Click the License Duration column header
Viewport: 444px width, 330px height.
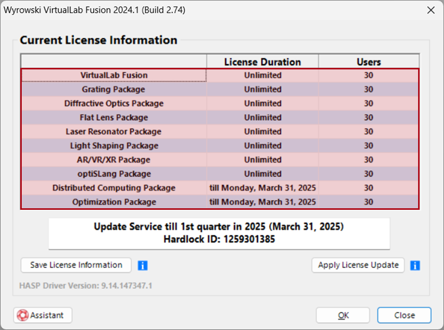tap(262, 62)
